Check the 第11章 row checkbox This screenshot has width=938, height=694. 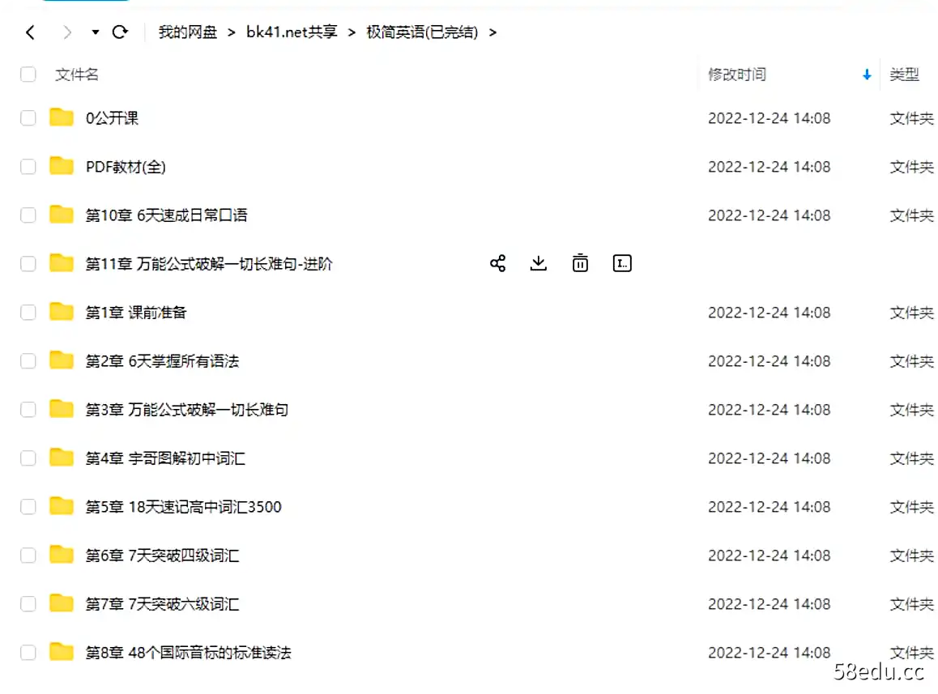28,264
